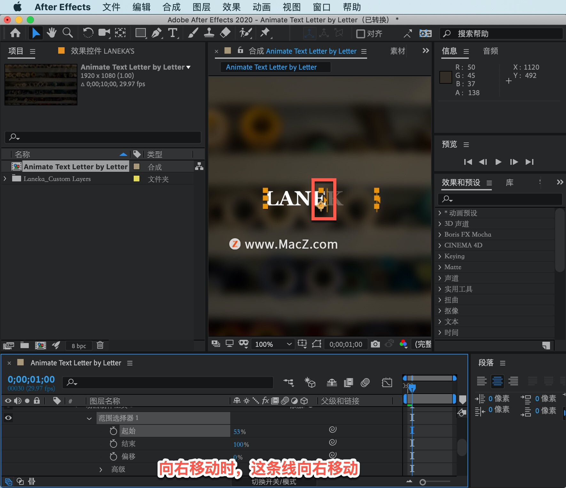Select the Roto Brush tool
566x488 pixels.
[246, 33]
